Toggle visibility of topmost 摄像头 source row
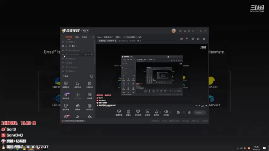 (x=63, y=42)
